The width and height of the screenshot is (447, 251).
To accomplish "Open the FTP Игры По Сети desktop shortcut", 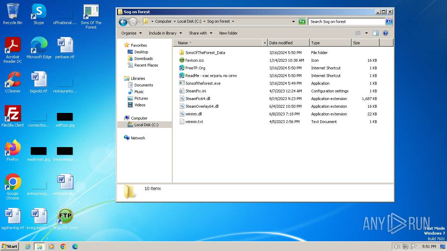I will tap(65, 219).
